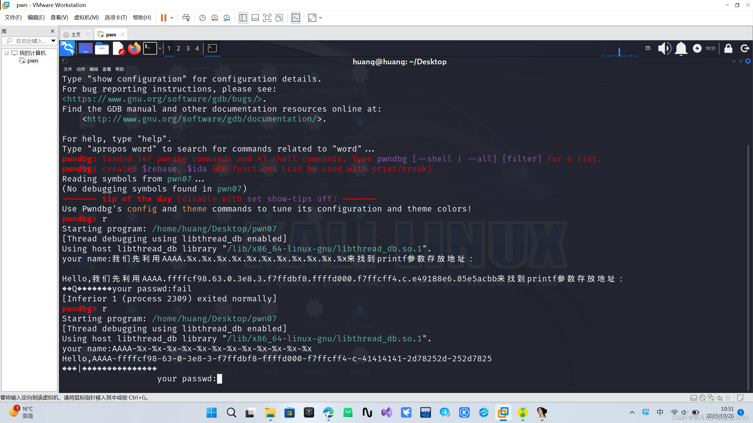Enter full screen mode from the toolbar
This screenshot has height=423, width=753.
point(267,18)
